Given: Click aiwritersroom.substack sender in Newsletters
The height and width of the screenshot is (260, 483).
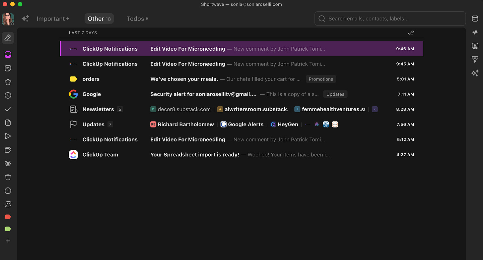Looking at the screenshot, I should [x=253, y=109].
